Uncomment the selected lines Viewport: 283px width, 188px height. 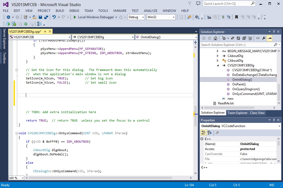click(x=229, y=17)
